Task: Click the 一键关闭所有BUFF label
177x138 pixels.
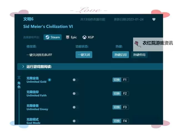Action: [39, 55]
